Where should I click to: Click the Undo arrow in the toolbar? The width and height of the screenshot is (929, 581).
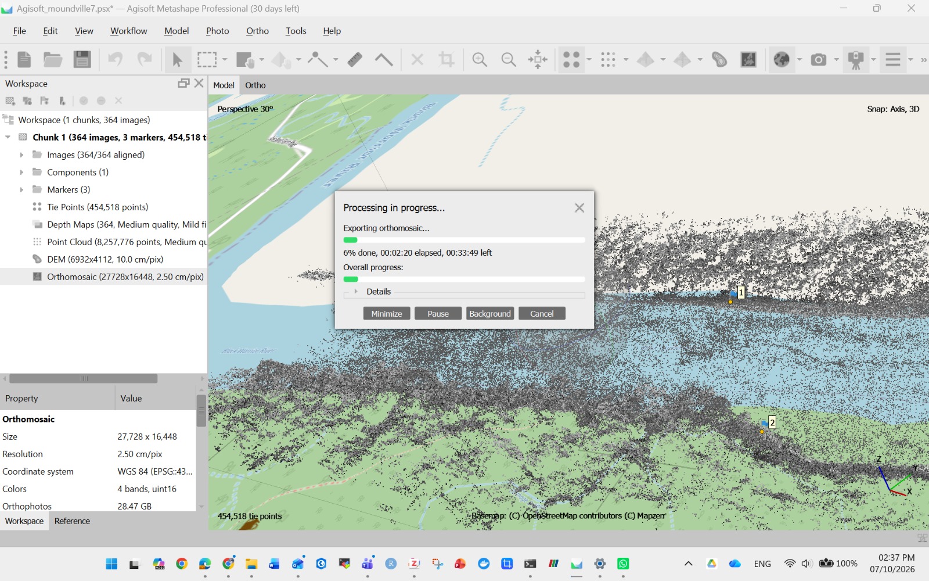point(116,59)
